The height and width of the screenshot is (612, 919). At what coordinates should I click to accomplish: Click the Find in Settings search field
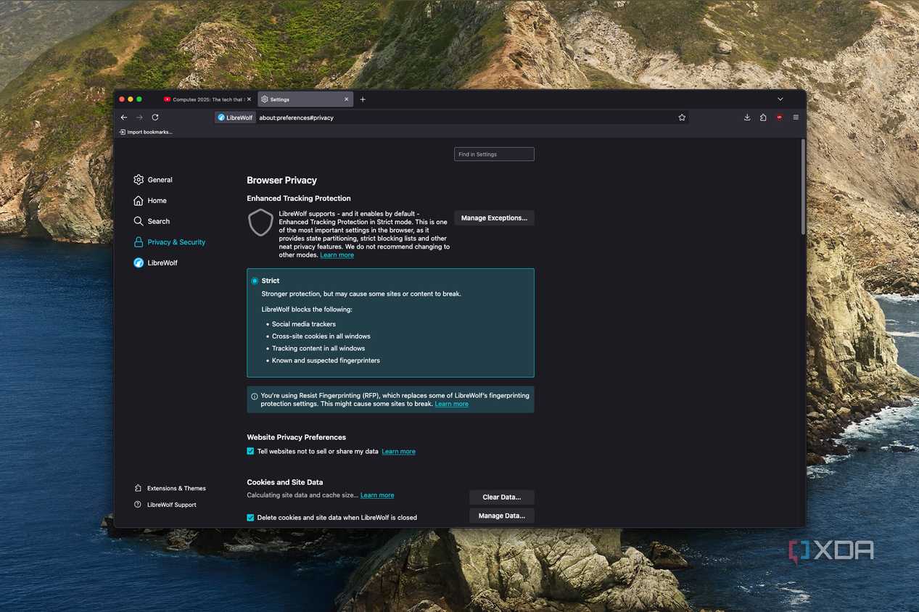point(494,154)
